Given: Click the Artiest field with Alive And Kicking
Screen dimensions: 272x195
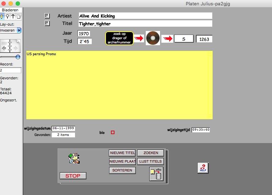Looking at the screenshot, I should point(145,16).
